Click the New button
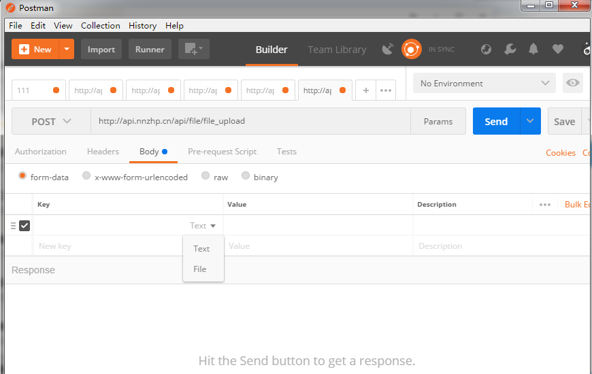Image resolution: width=592 pixels, height=374 pixels. coord(35,49)
